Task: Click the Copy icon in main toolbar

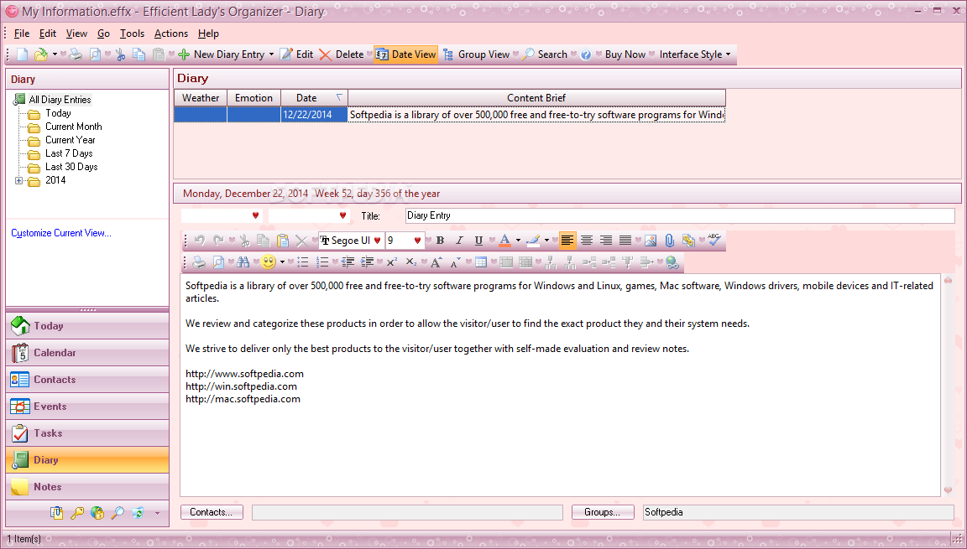Action: [139, 54]
